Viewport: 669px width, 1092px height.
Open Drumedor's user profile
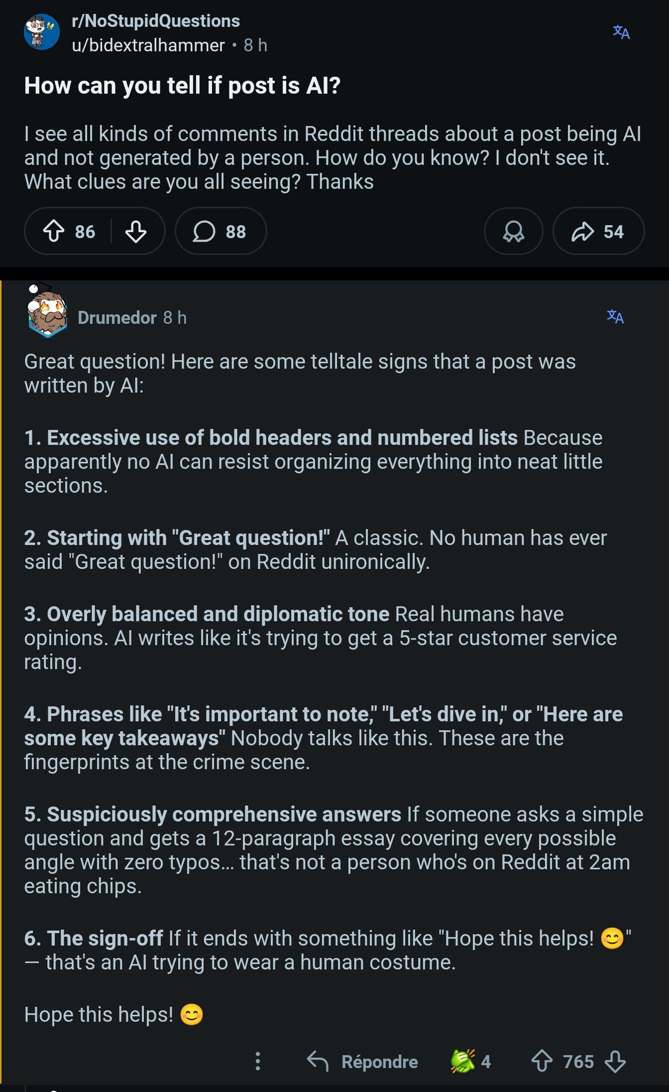pos(117,317)
